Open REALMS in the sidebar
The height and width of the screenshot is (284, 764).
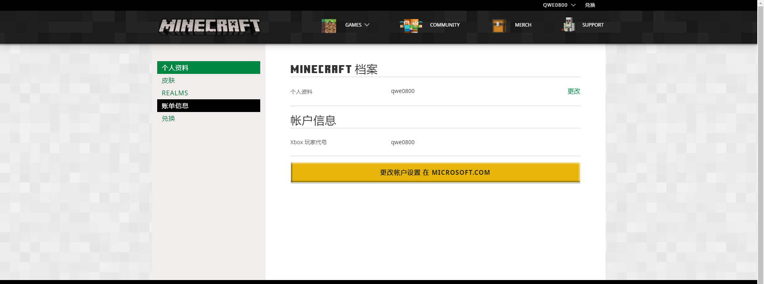175,93
